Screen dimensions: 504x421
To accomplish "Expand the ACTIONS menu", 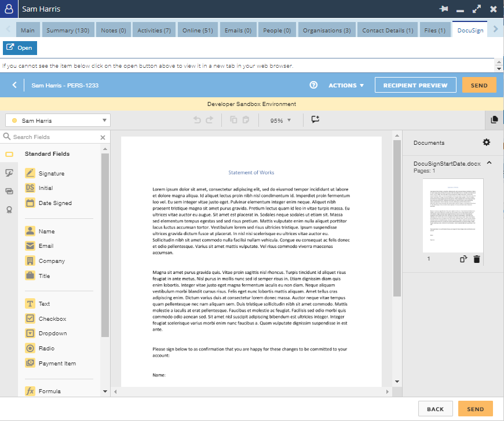I will [x=346, y=86].
